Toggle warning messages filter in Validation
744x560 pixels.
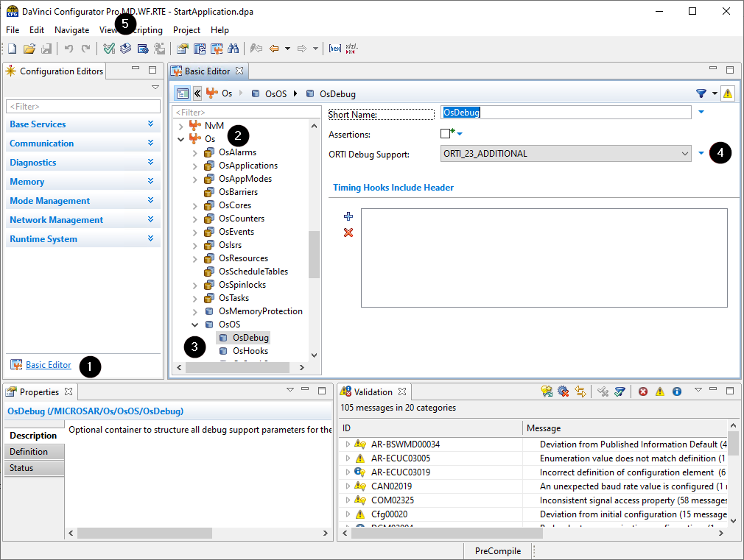click(660, 391)
